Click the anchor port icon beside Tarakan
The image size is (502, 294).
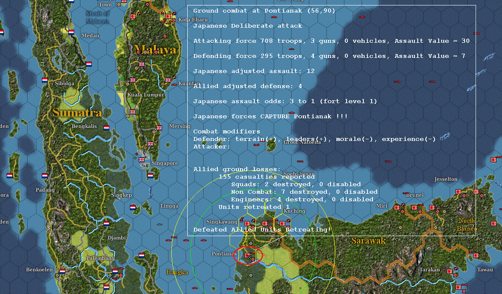click(x=444, y=268)
